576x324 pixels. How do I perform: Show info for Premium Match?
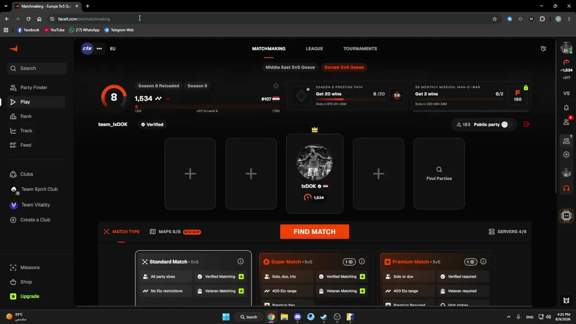(483, 261)
